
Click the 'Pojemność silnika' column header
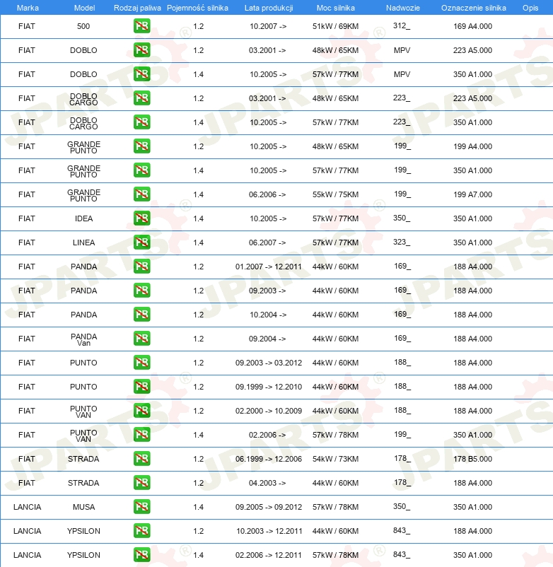pyautogui.click(x=197, y=8)
